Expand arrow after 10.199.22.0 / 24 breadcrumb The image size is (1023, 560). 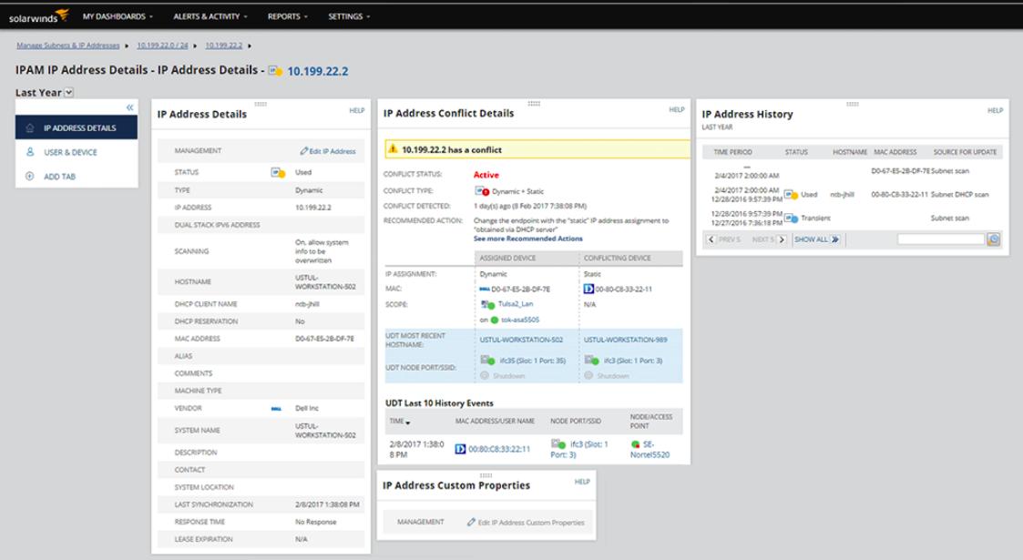coord(195,46)
